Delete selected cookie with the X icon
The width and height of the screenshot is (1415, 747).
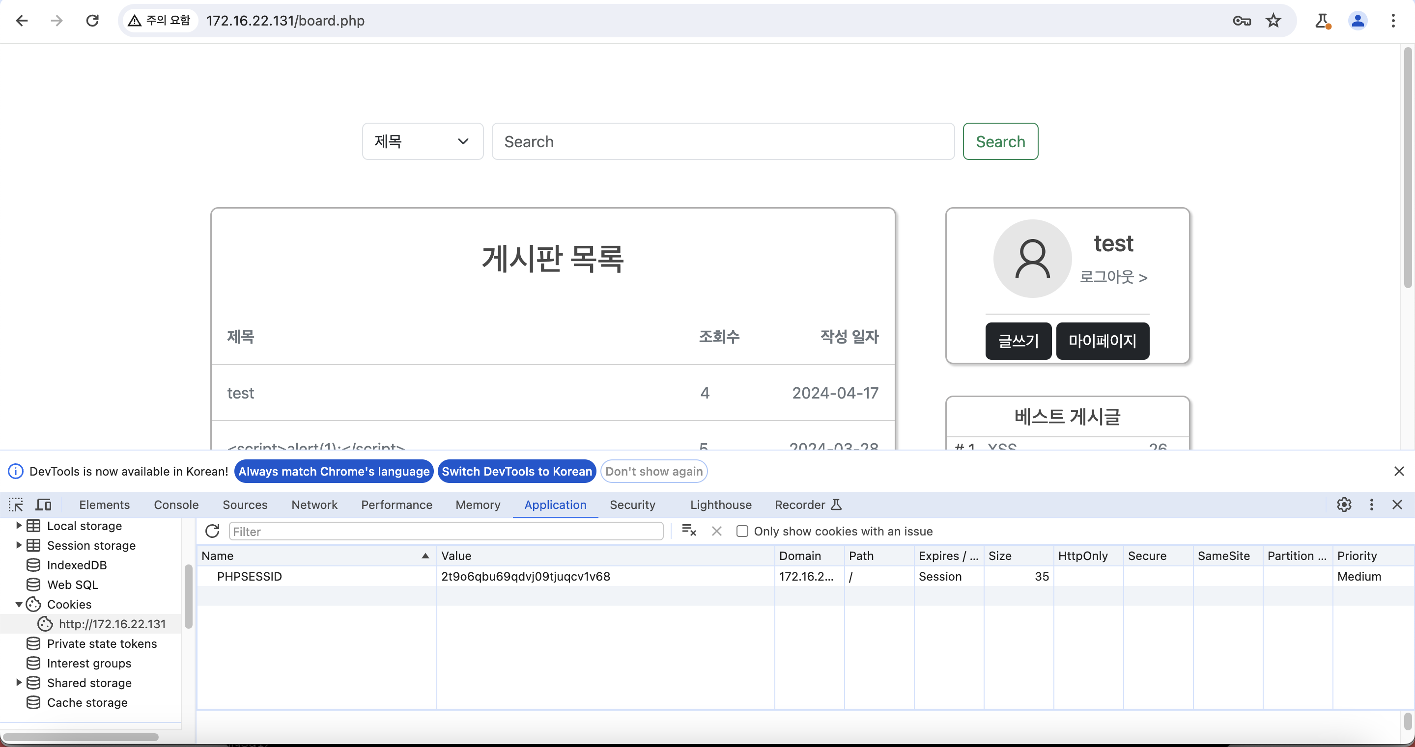[x=716, y=531]
